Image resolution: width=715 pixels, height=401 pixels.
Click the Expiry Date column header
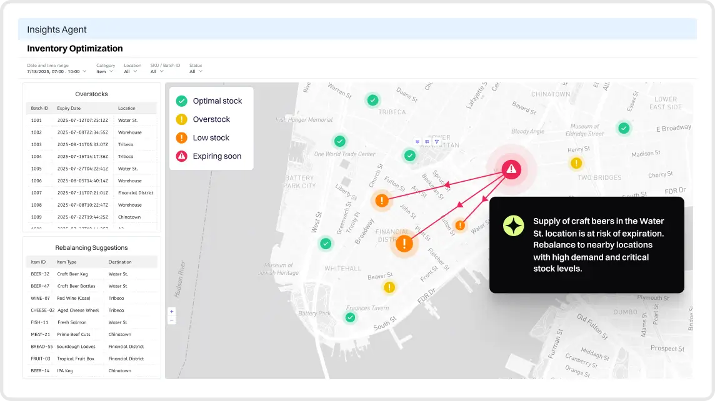tap(69, 108)
